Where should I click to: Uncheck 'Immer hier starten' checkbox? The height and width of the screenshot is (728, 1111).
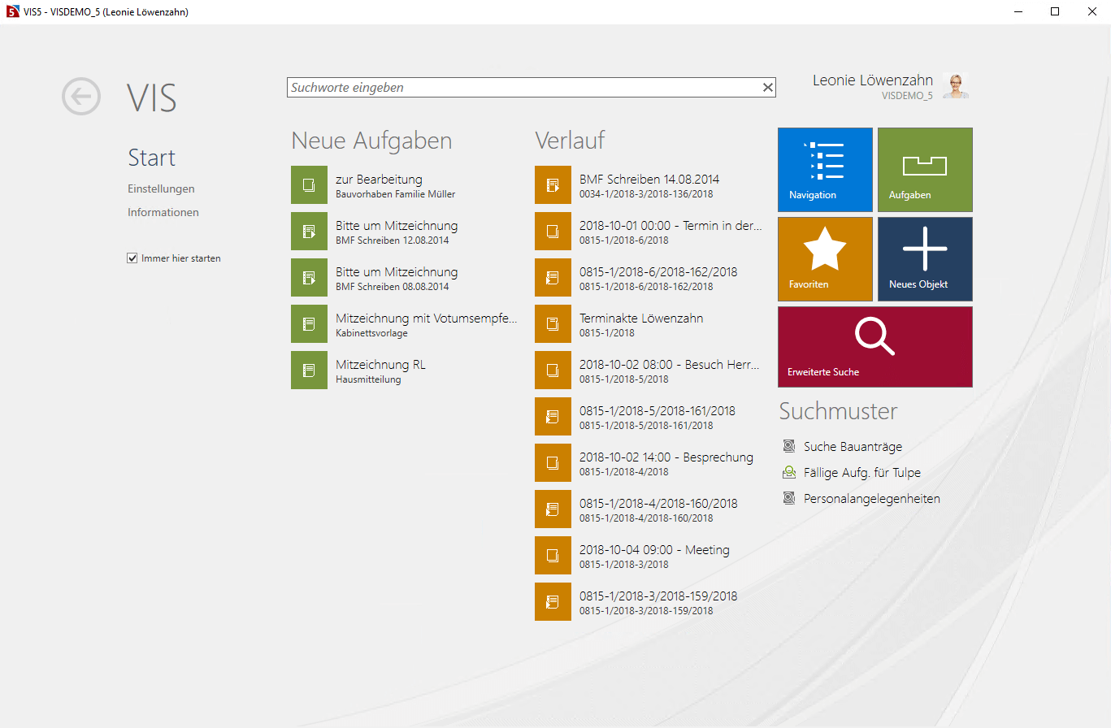tap(132, 258)
